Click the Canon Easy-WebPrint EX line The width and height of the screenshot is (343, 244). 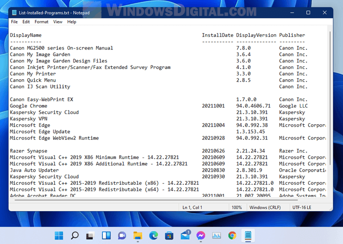coord(41,100)
